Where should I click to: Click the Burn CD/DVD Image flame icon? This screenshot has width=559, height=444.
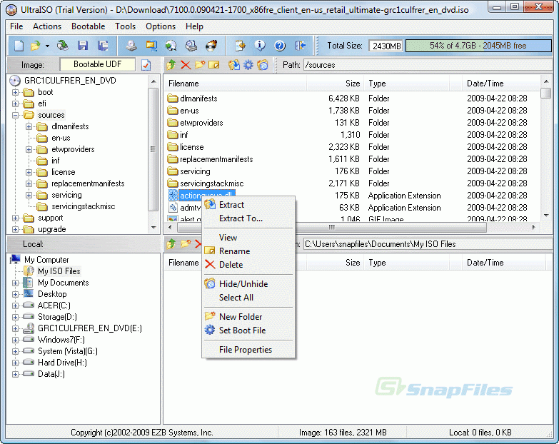click(212, 46)
